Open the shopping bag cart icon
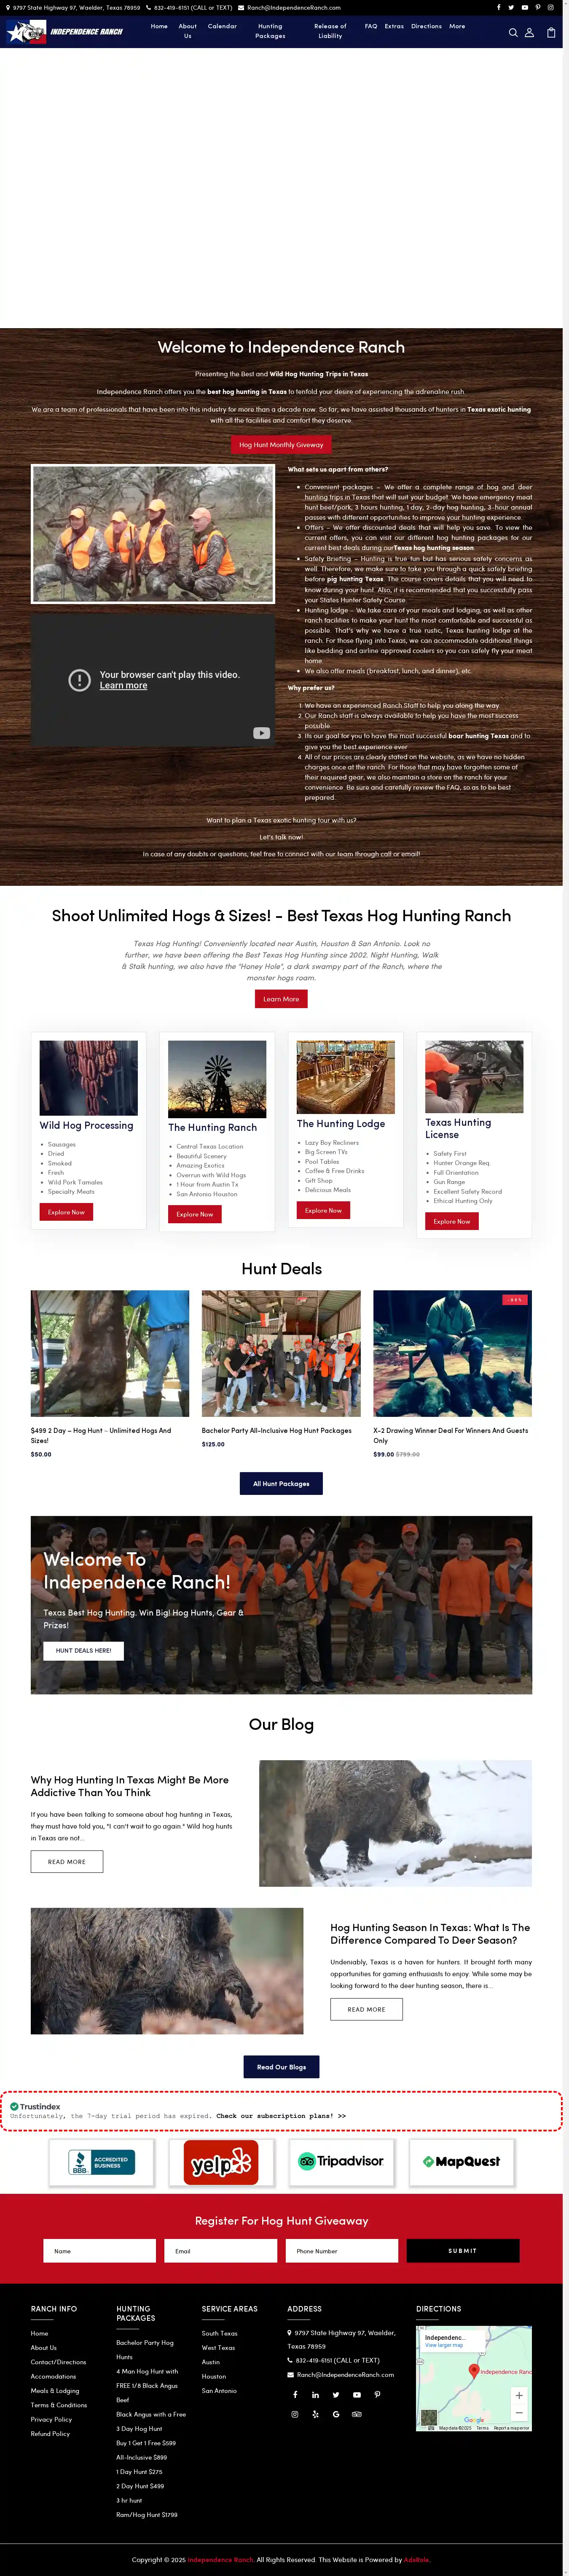Image resolution: width=569 pixels, height=2576 pixels. (x=550, y=32)
